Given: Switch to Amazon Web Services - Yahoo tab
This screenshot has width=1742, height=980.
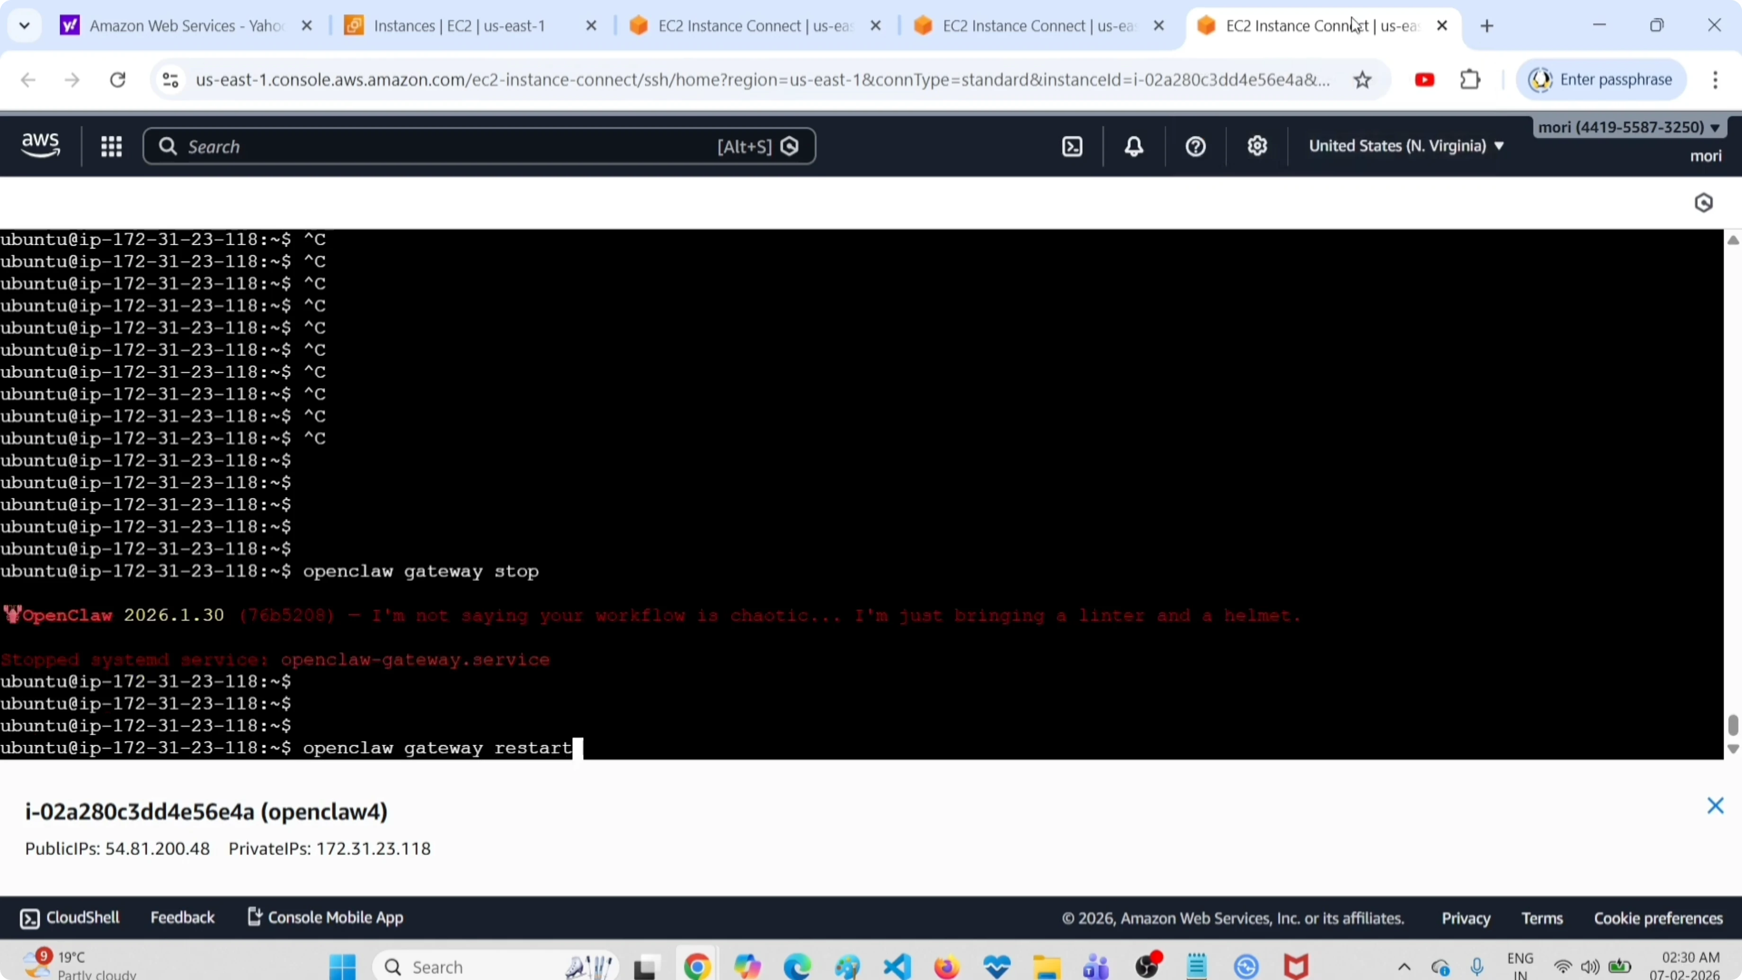Looking at the screenshot, I should [x=186, y=26].
